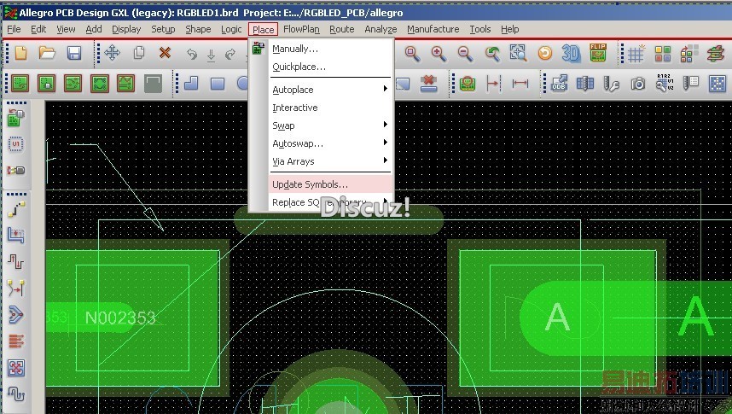Open the 3D viewer icon
Viewport: 732px width, 414px height.
click(571, 53)
